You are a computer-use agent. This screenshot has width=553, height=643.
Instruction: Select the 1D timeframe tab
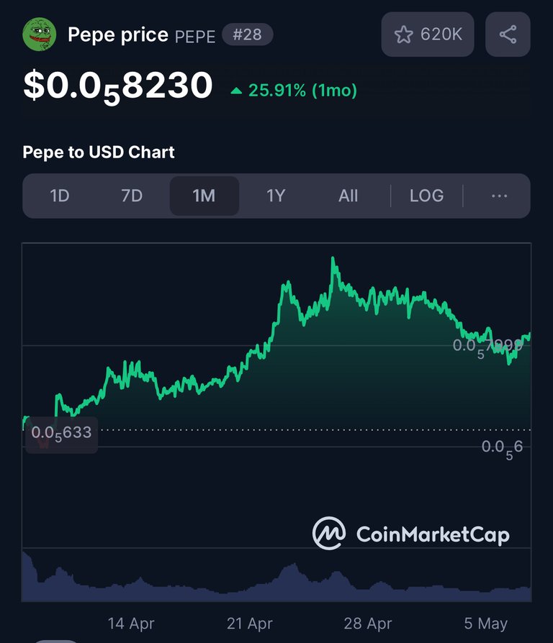point(60,196)
